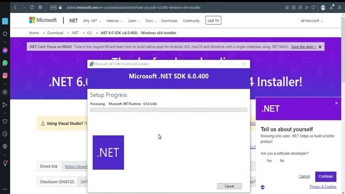The height and width of the screenshot is (194, 345).
Task: Expand the Why .NET dropdown
Action: [x=92, y=21]
